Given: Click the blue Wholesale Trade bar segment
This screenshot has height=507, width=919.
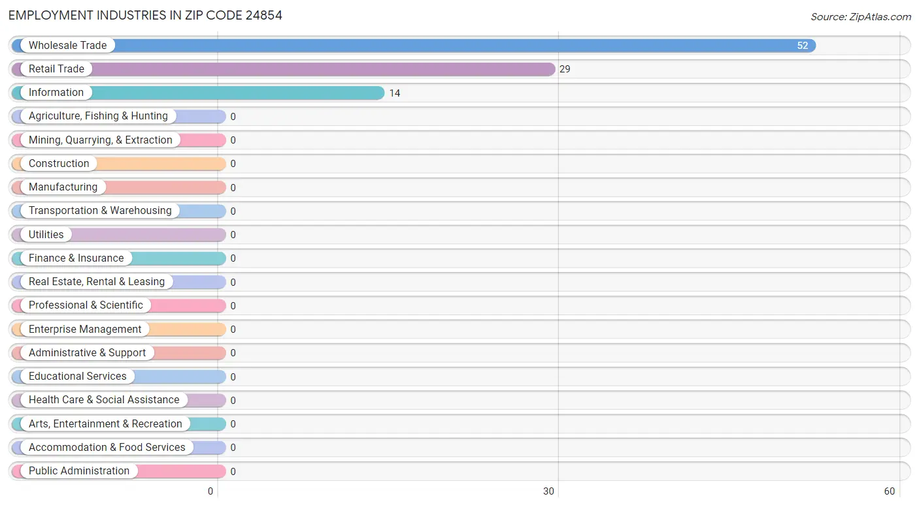Looking at the screenshot, I should (414, 46).
